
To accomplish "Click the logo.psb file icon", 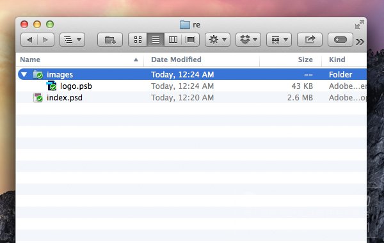I will click(x=51, y=86).
